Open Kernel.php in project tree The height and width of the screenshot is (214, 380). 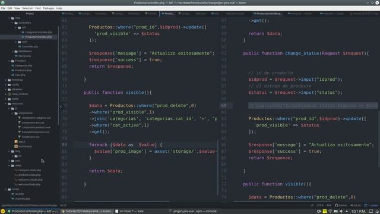(x=25, y=56)
